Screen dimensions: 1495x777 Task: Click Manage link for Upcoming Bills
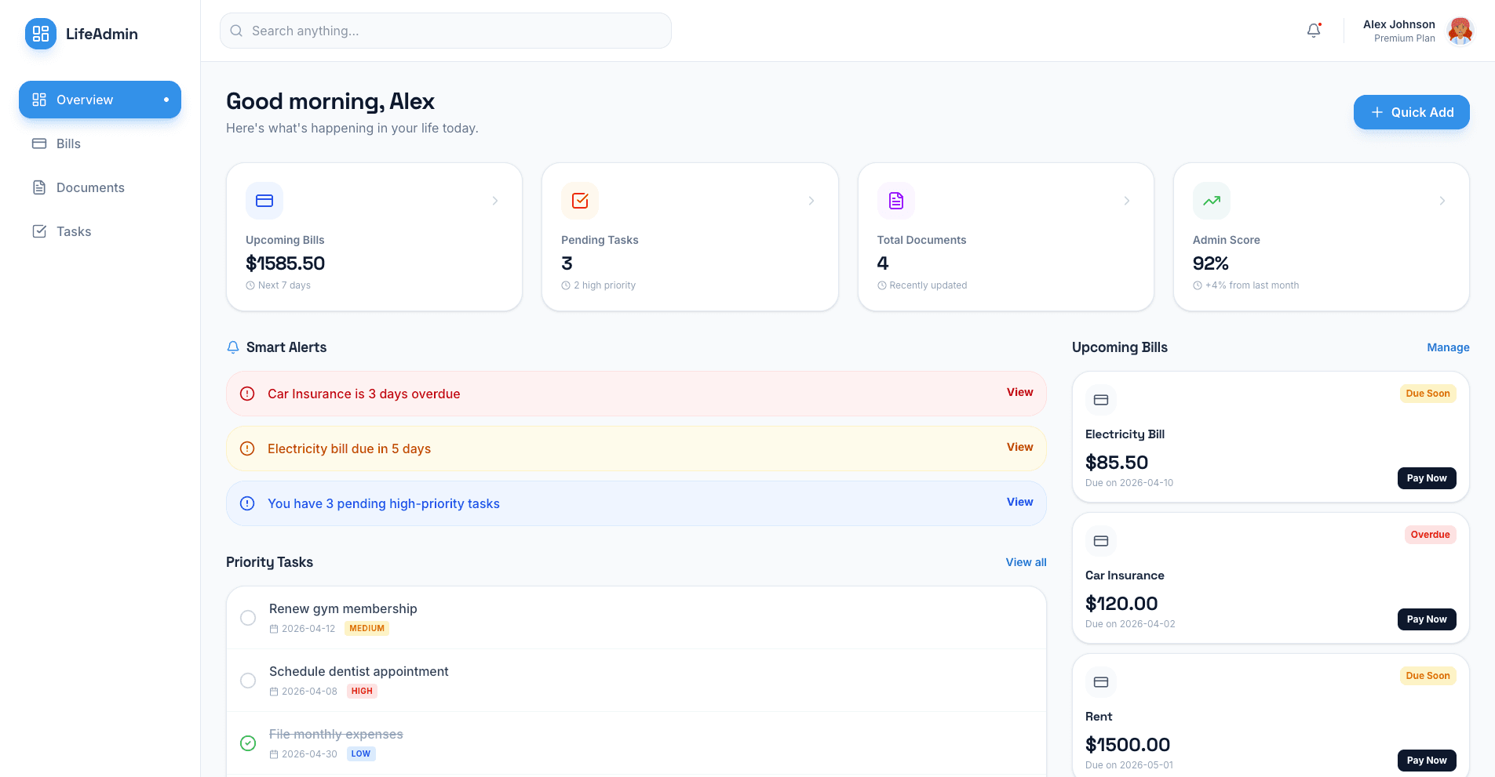coord(1448,347)
